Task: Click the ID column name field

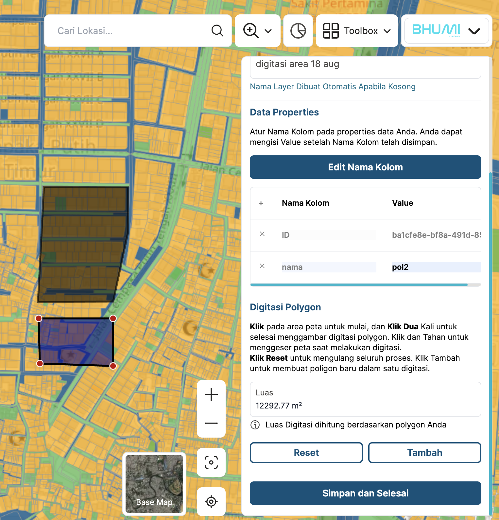Action: (329, 235)
